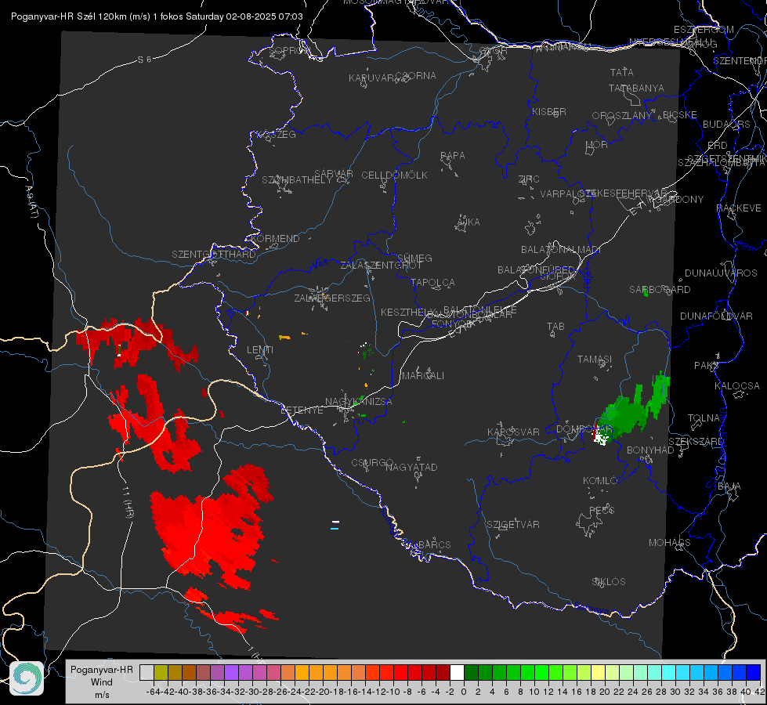
Task: Click the S 6 road label
Action: (144, 60)
